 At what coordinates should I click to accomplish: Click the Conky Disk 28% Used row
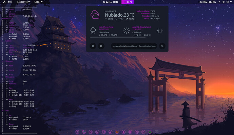19,52
